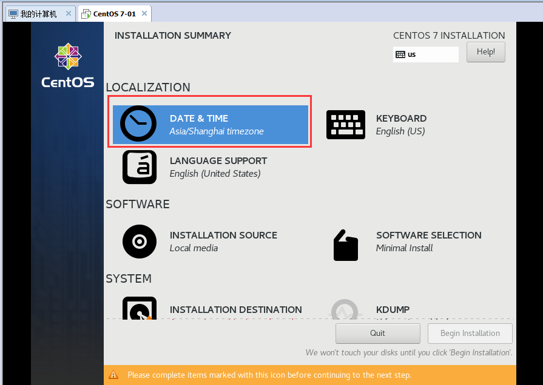
Task: Open Date & Time clock icon
Action: click(138, 123)
